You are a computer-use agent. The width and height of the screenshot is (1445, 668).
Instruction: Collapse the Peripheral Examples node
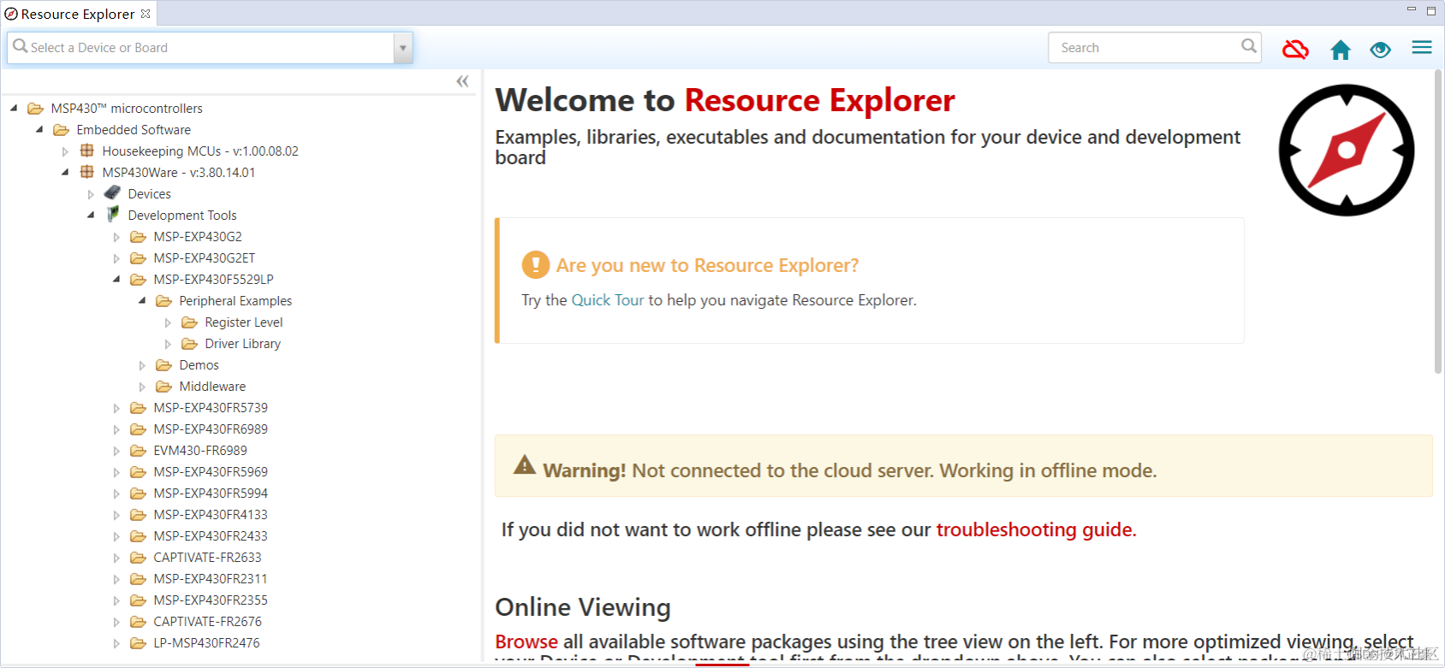142,300
